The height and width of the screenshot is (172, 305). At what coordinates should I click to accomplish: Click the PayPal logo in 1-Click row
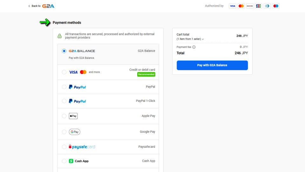coord(78,101)
